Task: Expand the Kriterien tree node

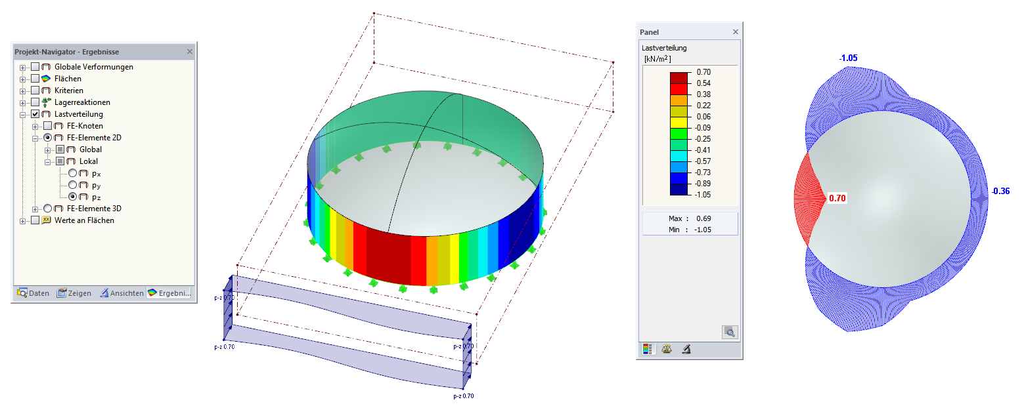Action: coord(23,91)
